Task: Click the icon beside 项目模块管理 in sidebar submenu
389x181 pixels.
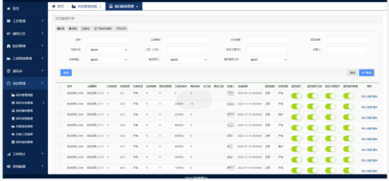Action: coord(13,111)
